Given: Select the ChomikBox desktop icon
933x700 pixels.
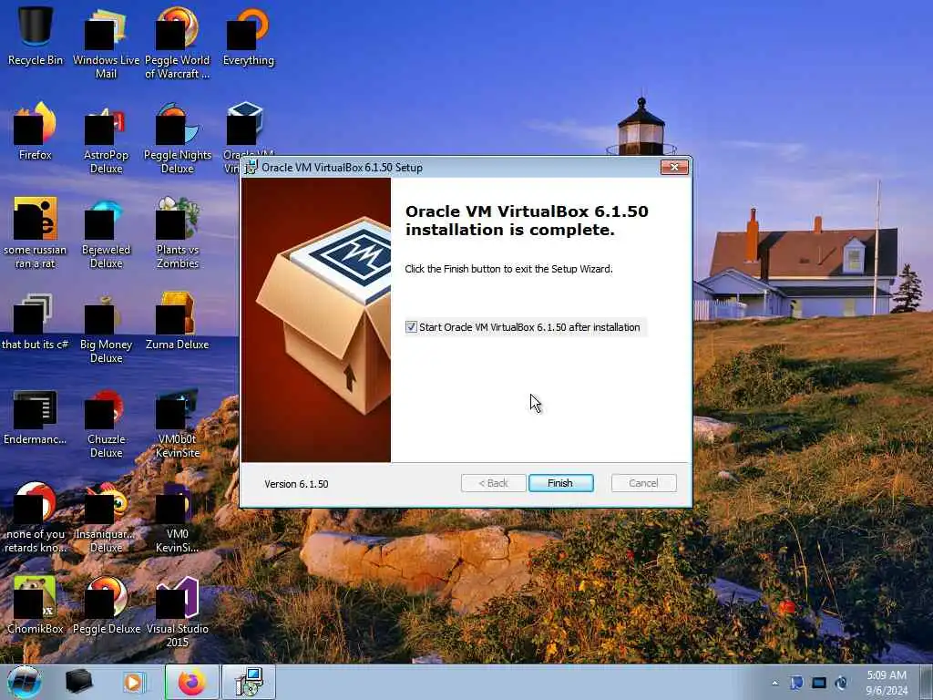Looking at the screenshot, I should (x=36, y=605).
